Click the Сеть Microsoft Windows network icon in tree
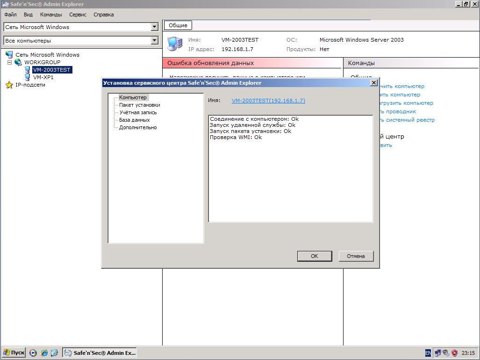Screen dimensions: 480x360 (9, 55)
